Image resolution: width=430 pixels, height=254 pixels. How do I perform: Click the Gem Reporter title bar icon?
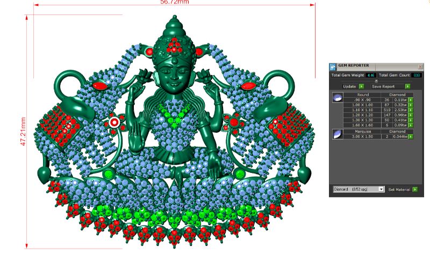coord(333,67)
